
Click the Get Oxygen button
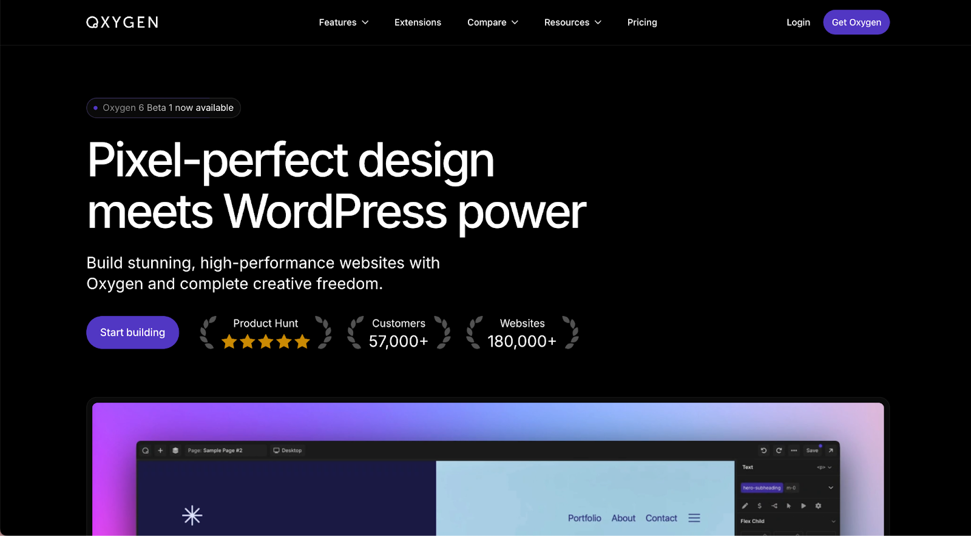coord(856,22)
